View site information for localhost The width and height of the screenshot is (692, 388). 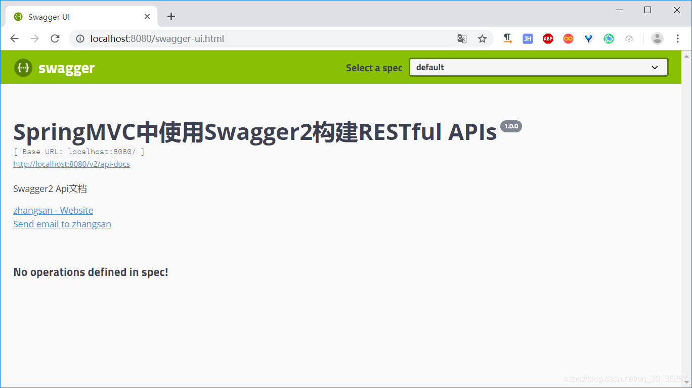79,39
